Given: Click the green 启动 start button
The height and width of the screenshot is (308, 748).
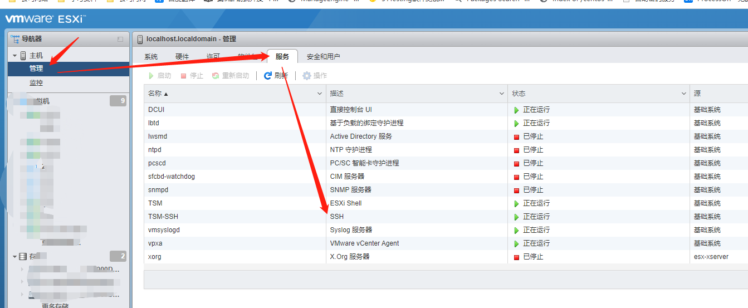Looking at the screenshot, I should pos(160,76).
